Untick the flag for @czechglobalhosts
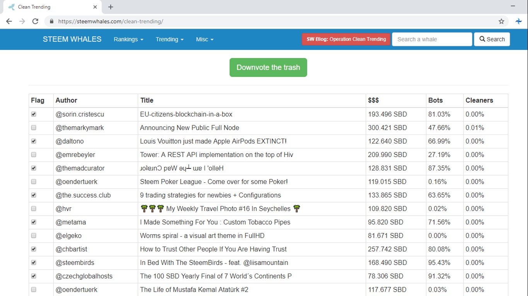 pos(34,276)
